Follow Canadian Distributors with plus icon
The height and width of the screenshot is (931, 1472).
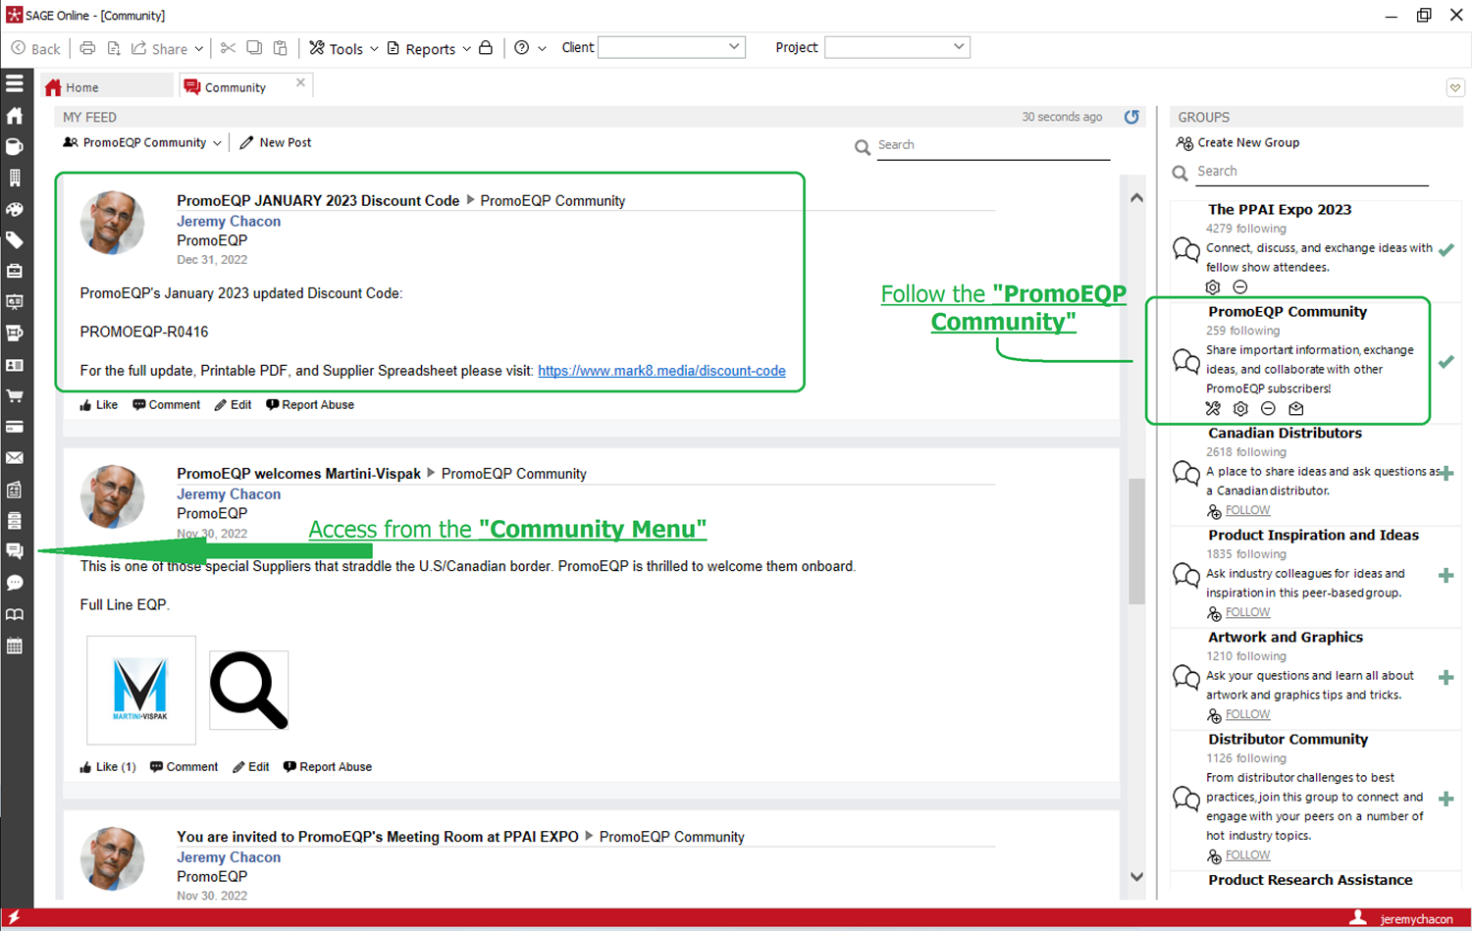tap(1446, 473)
